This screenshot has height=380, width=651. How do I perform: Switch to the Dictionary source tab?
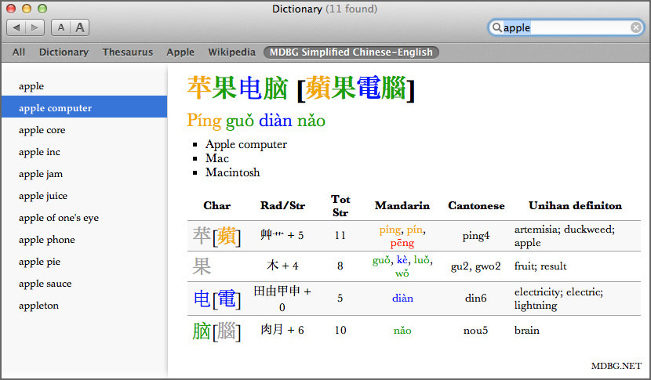tap(64, 52)
